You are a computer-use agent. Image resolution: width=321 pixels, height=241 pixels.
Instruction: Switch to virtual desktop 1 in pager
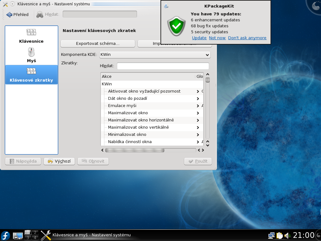tap(28, 233)
